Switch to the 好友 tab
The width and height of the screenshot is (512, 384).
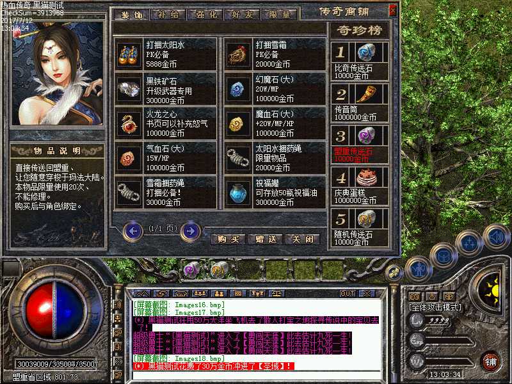(x=243, y=15)
